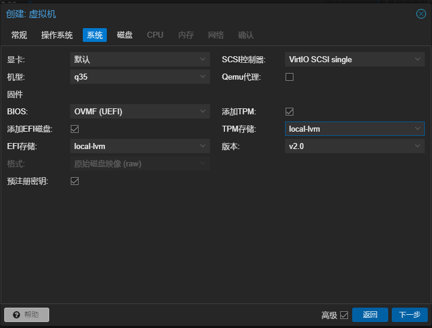432x328 pixels.
Task: Click the 返回 back button
Action: point(370,315)
